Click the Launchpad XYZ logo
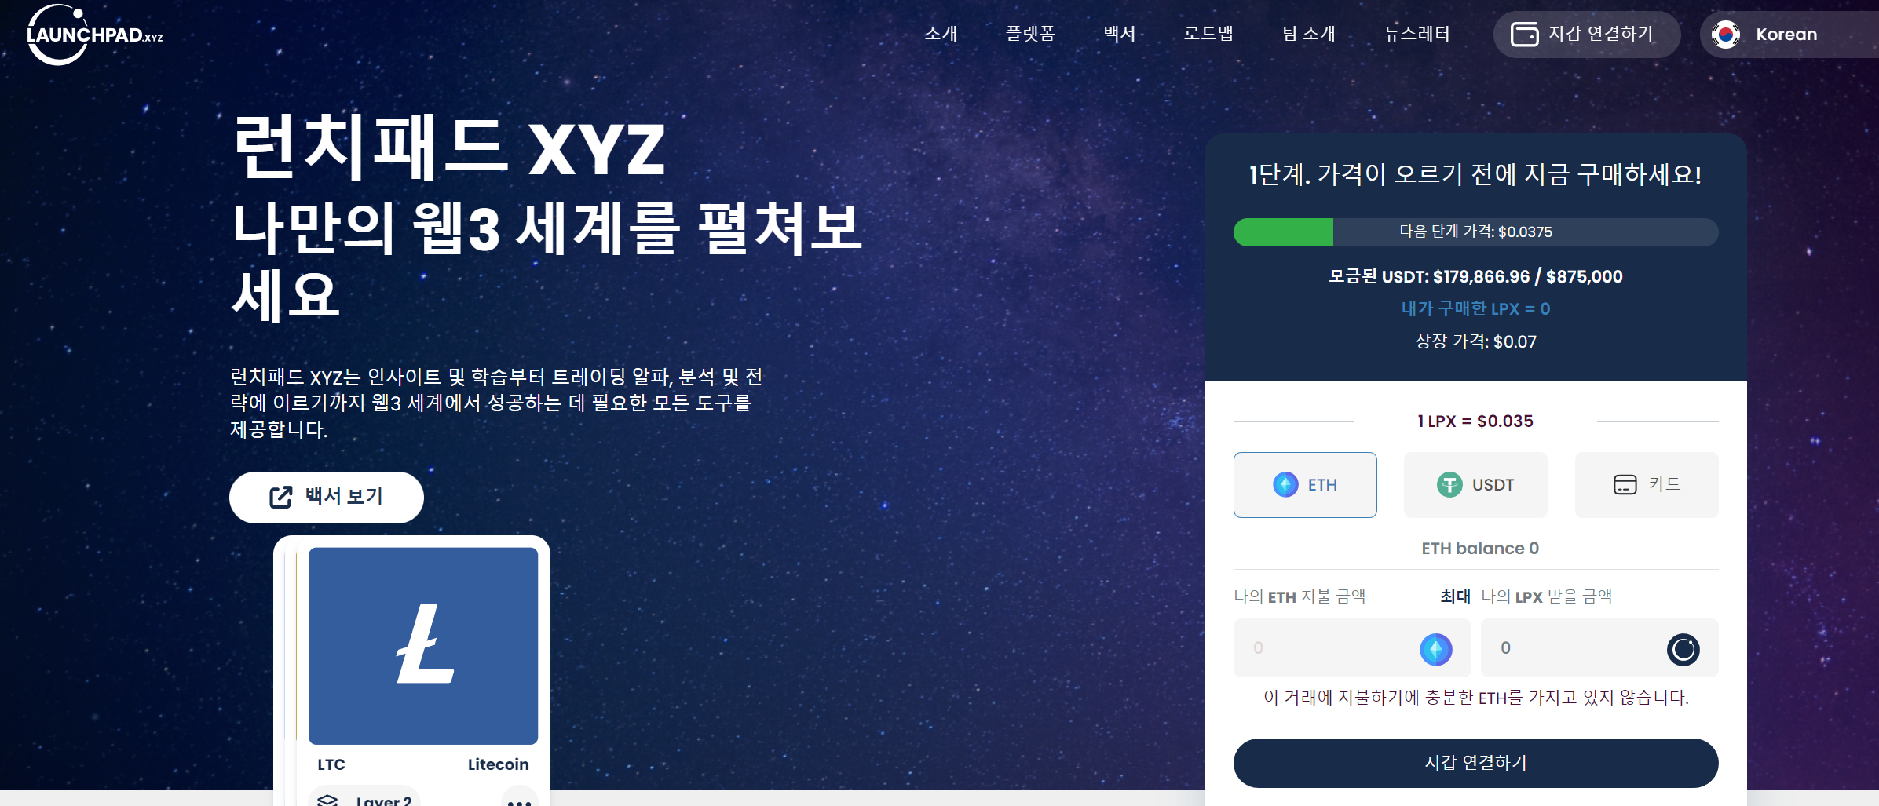This screenshot has height=806, width=1879. click(x=94, y=35)
